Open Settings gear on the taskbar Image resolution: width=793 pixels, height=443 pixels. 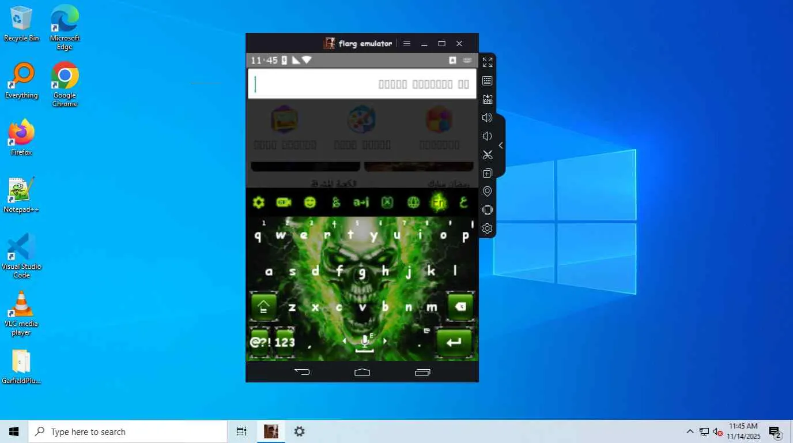[x=299, y=431]
